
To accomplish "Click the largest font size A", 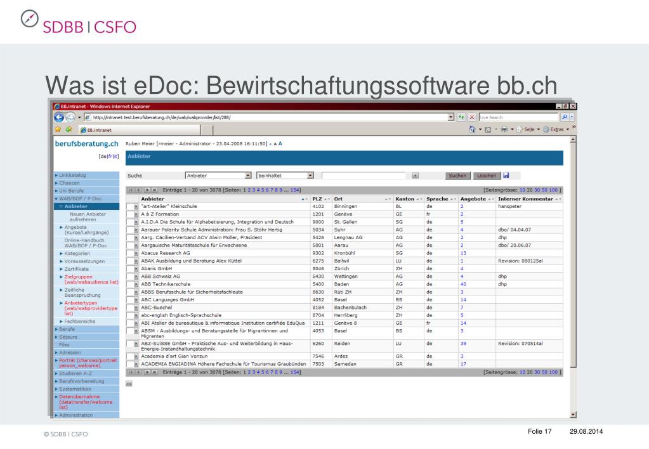I will [x=280, y=143].
